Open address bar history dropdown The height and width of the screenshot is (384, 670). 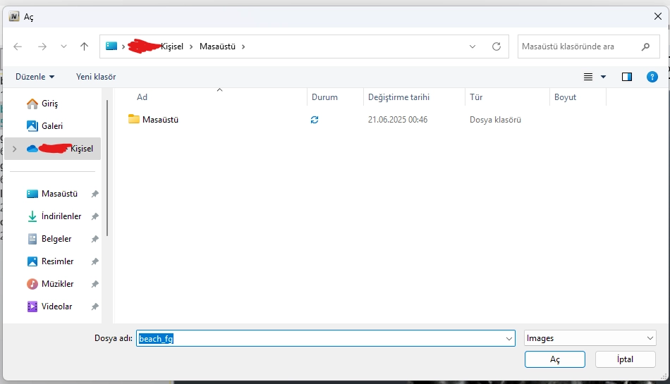[472, 47]
